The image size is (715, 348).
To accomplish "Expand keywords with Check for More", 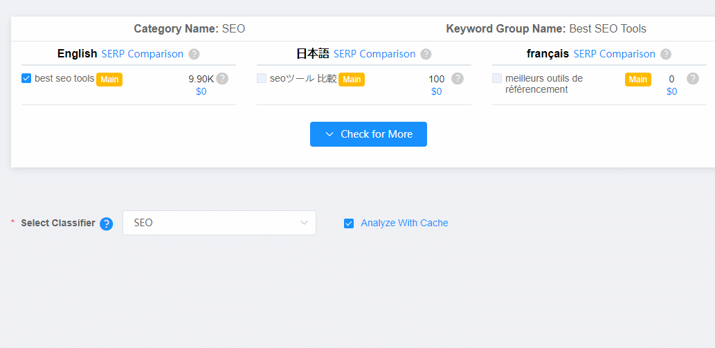I will [x=368, y=134].
